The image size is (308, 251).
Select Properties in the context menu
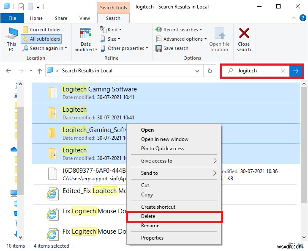click(x=152, y=238)
